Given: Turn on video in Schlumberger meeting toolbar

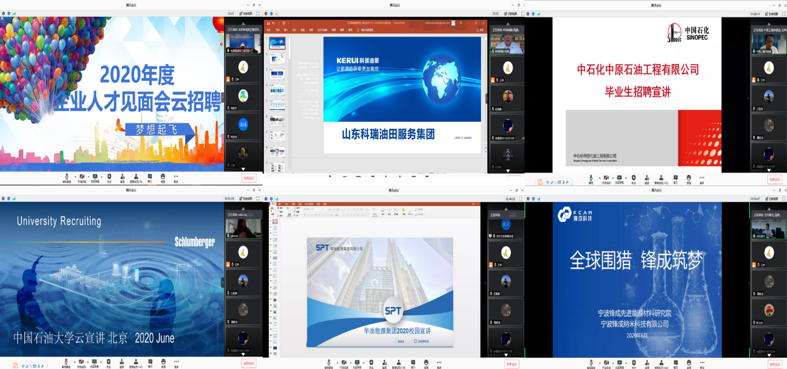Looking at the screenshot, I should tap(81, 362).
